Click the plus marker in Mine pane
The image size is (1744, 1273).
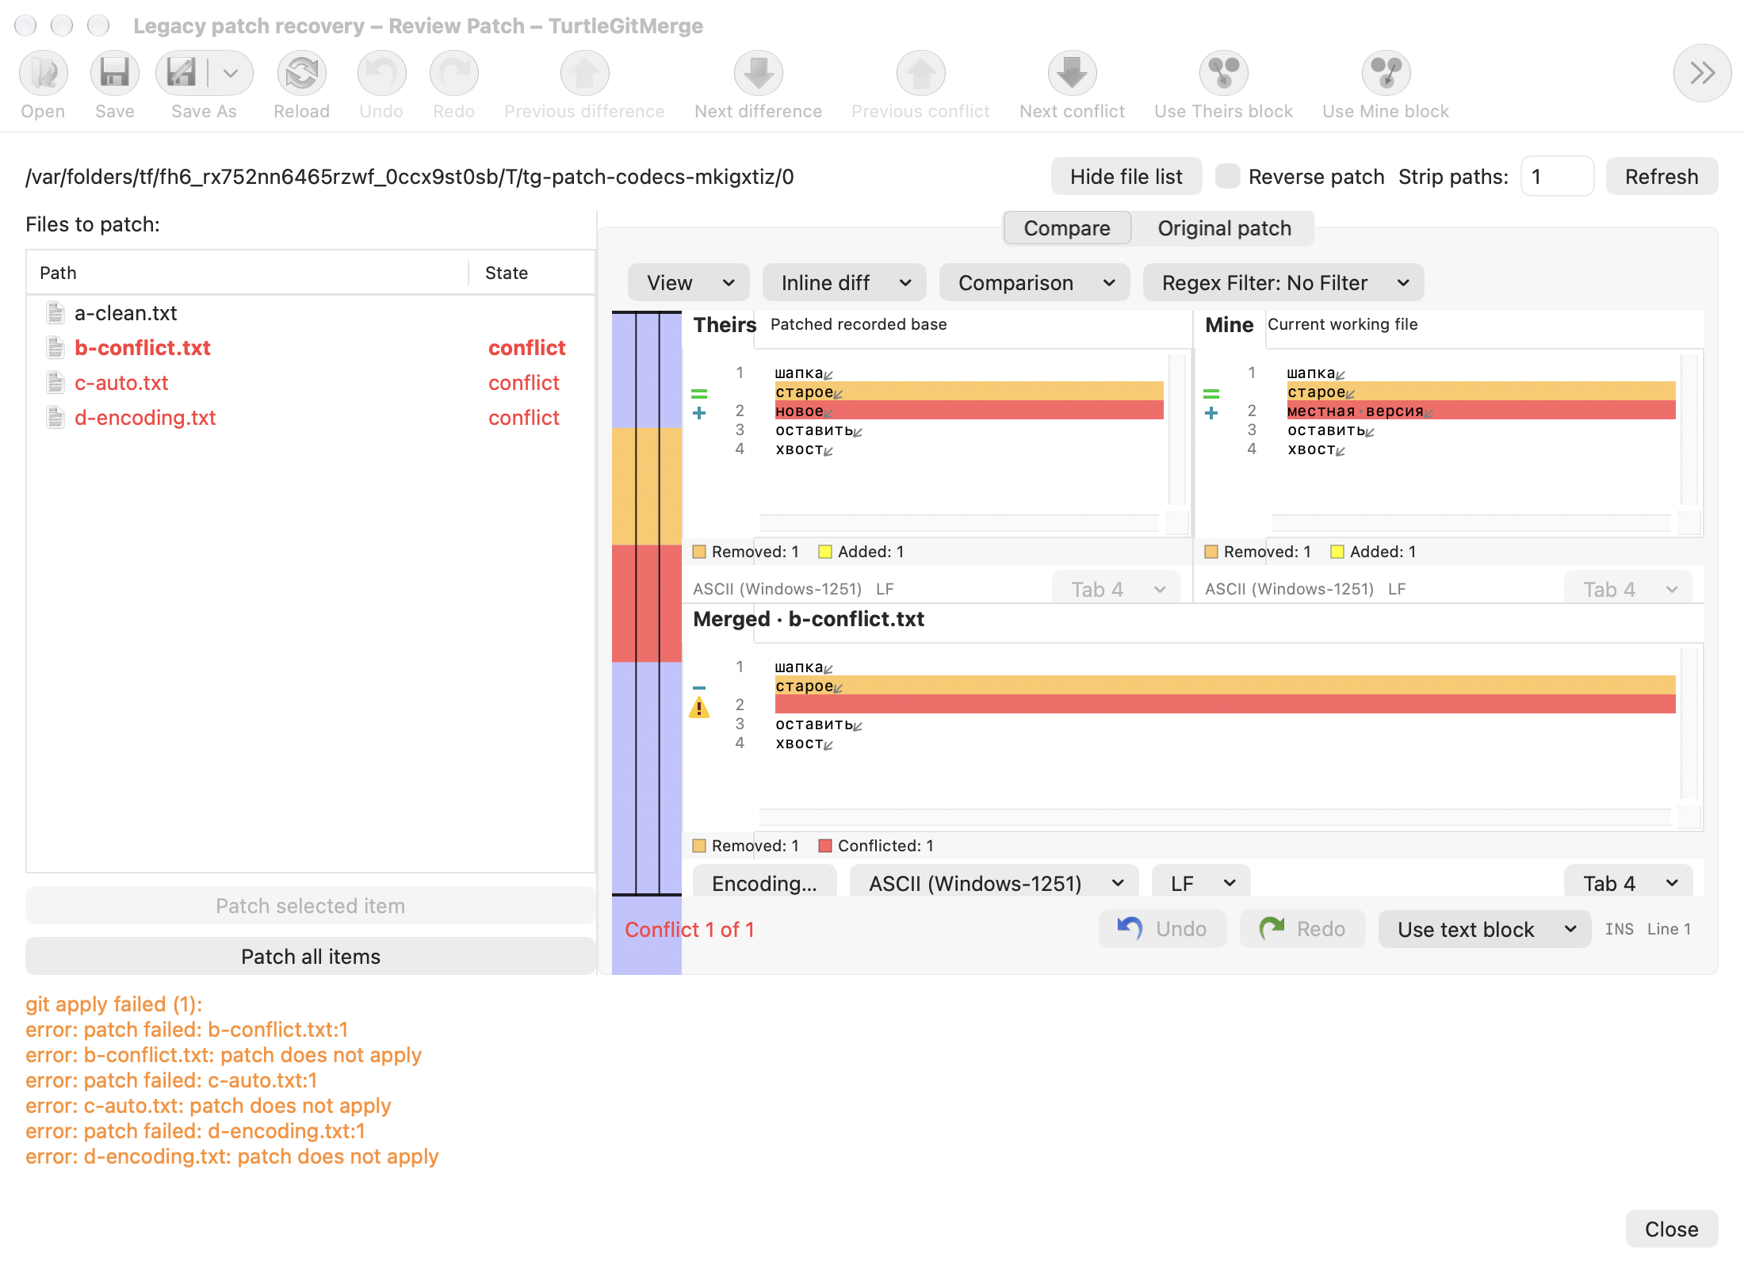[x=1211, y=413]
